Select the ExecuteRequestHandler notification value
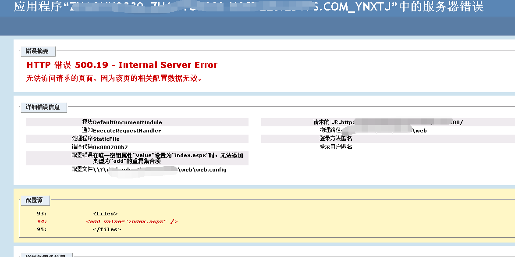Image resolution: width=515 pixels, height=257 pixels. point(127,131)
